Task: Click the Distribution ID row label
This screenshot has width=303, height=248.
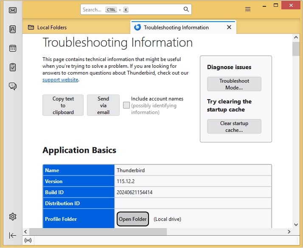Action: (62, 203)
